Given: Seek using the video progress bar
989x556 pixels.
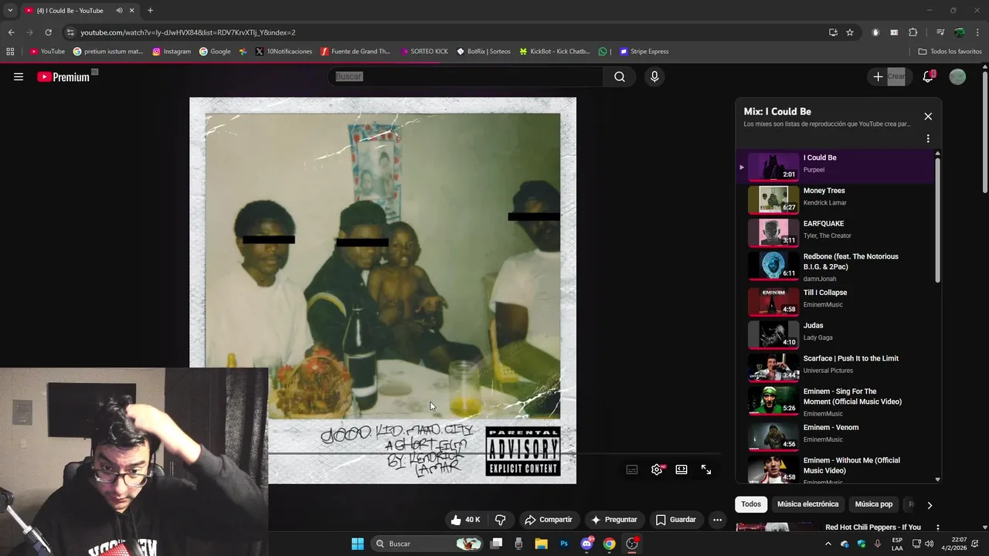Looking at the screenshot, I should (494, 454).
